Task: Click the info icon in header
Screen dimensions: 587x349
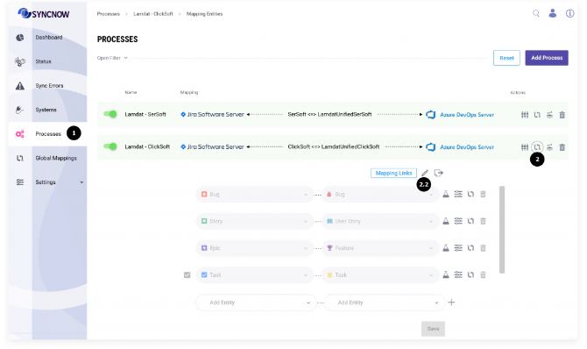Action: coord(569,13)
